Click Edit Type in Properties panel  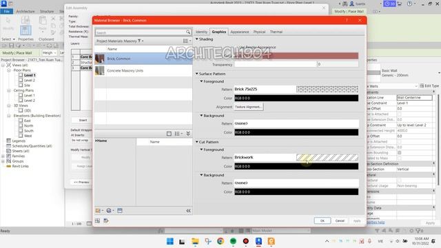point(429,85)
